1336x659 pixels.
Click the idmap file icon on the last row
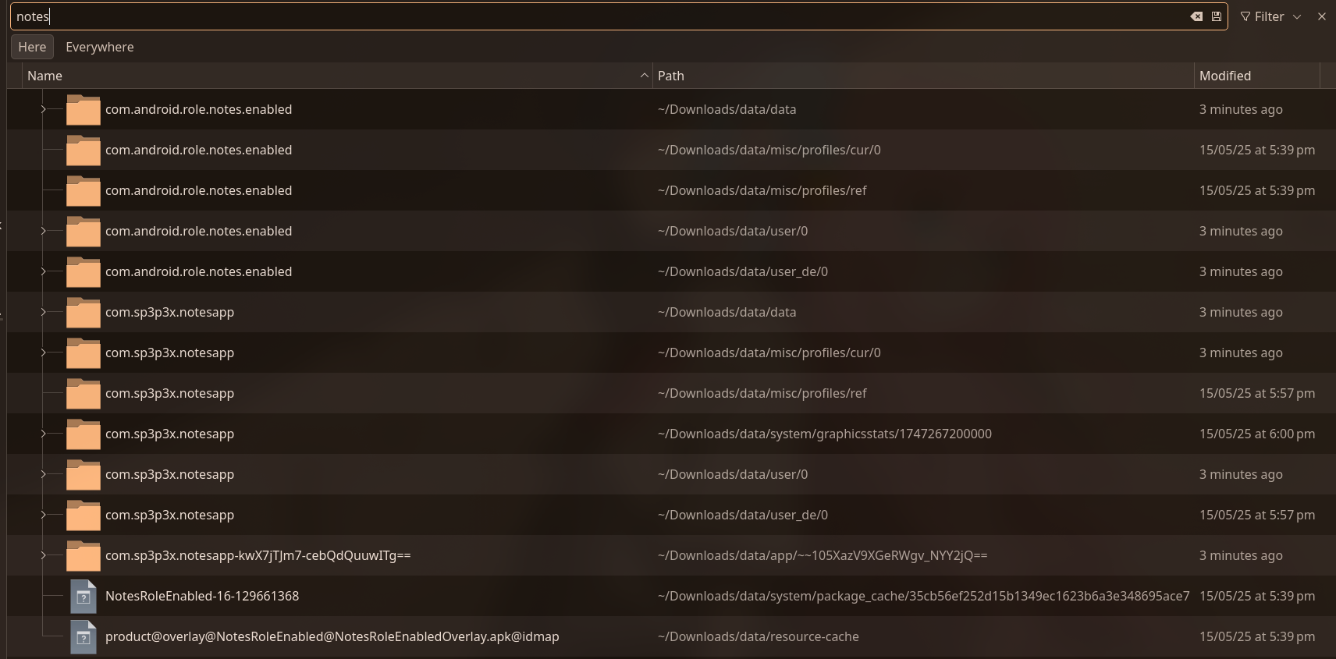83,637
